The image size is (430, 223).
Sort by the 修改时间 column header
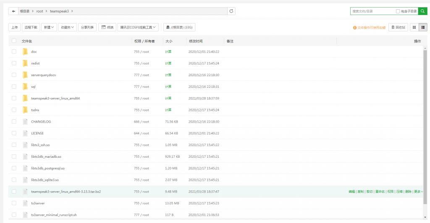pos(196,41)
